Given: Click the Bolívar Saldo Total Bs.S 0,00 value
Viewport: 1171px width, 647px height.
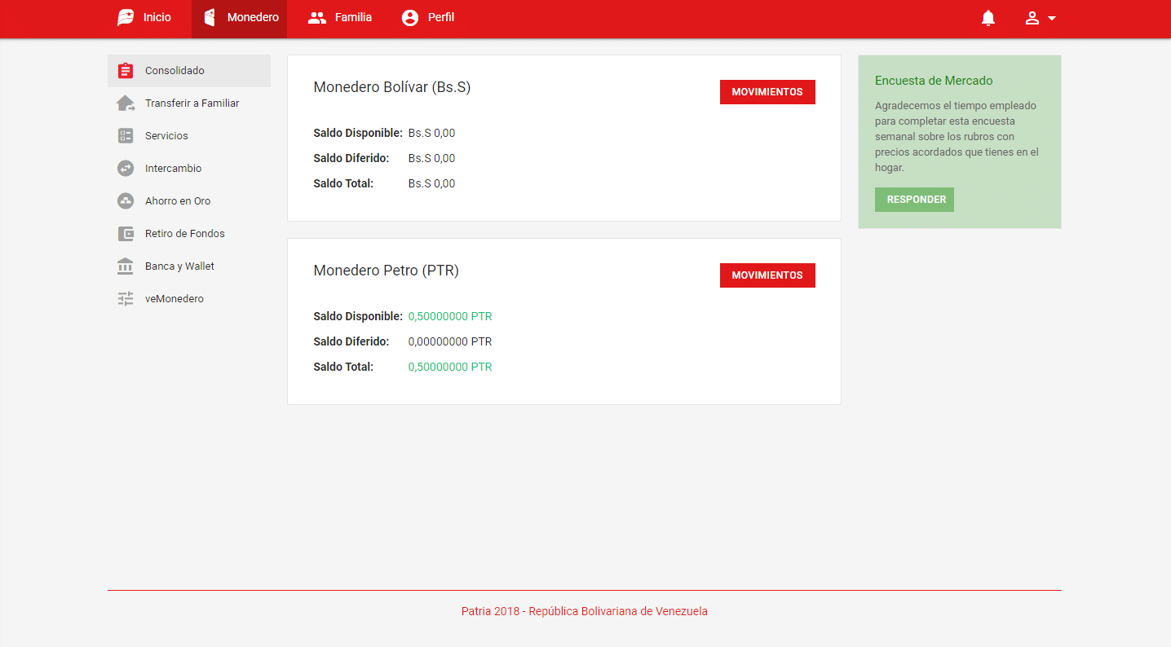Looking at the screenshot, I should 432,183.
